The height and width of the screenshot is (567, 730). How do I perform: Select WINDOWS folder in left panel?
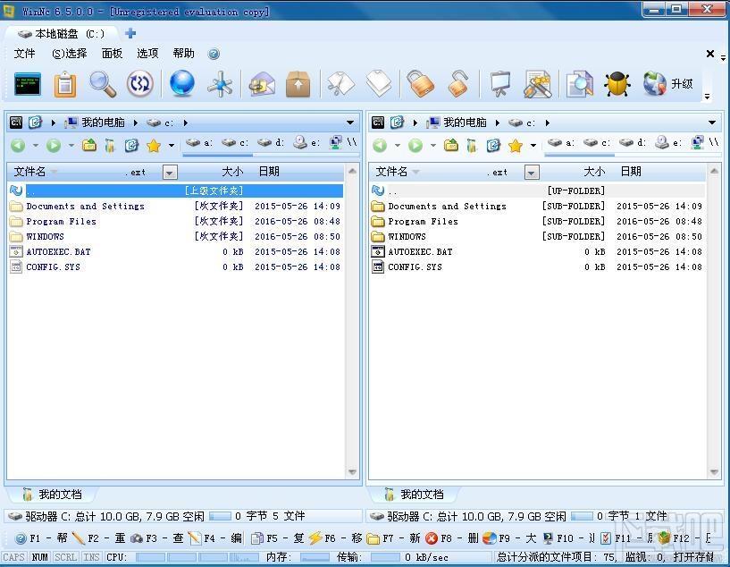pos(176,237)
